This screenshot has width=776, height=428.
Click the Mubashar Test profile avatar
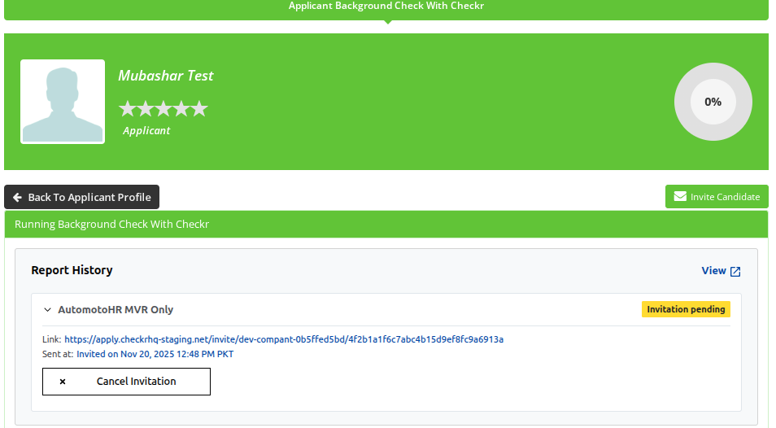(63, 102)
